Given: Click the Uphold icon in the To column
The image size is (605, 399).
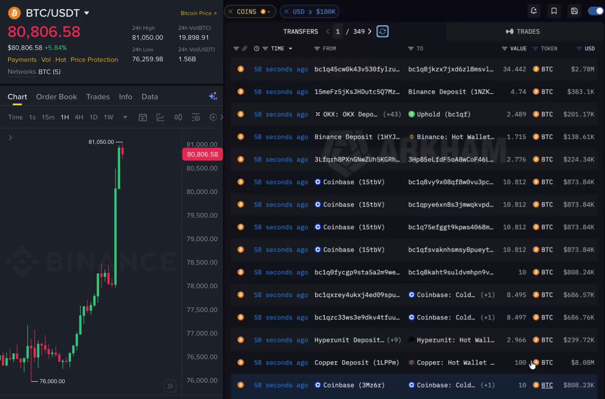Looking at the screenshot, I should point(411,114).
